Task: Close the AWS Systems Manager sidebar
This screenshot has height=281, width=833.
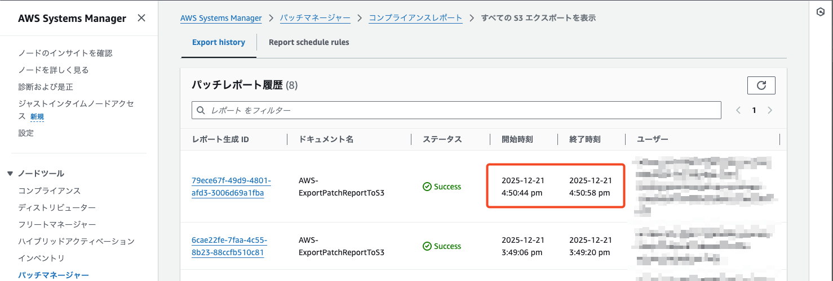Action: tap(141, 18)
